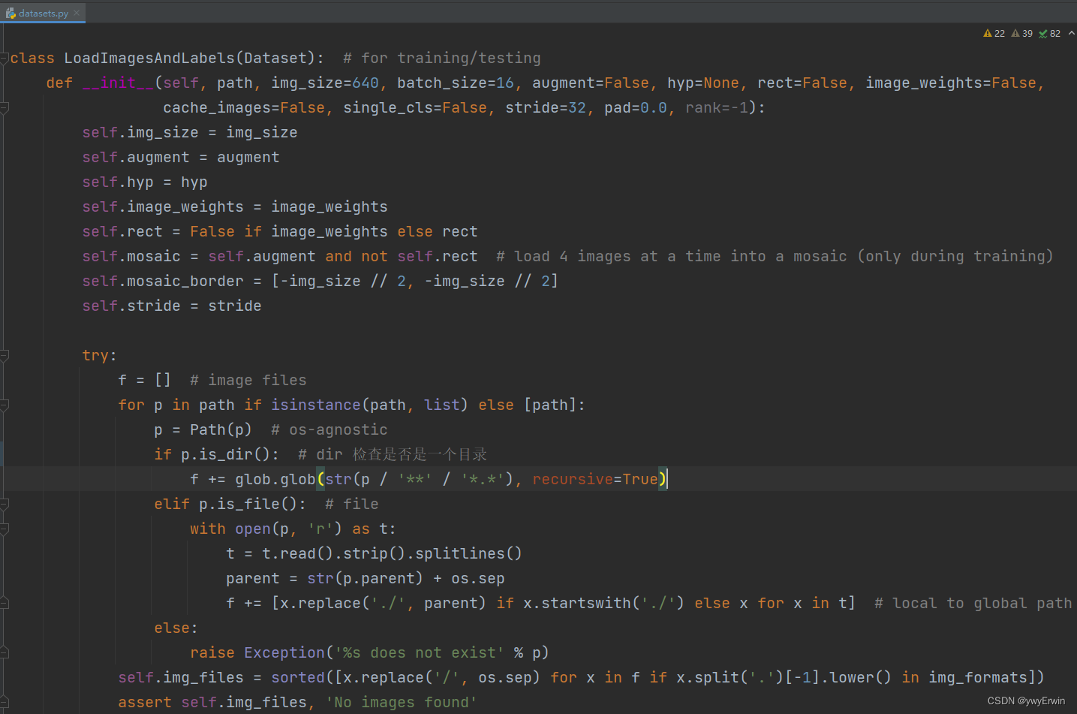
Task: Place cursor on 'self.img_size = img_size' line
Action: pyautogui.click(x=190, y=133)
